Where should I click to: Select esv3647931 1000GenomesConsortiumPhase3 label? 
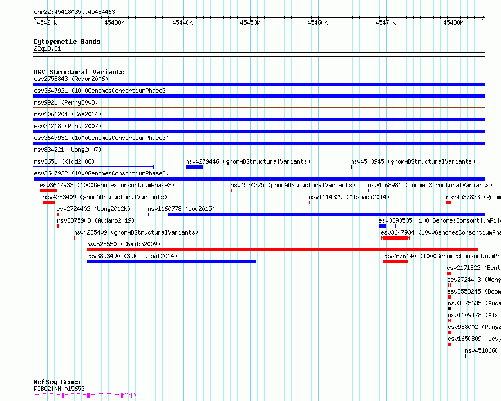tap(101, 138)
